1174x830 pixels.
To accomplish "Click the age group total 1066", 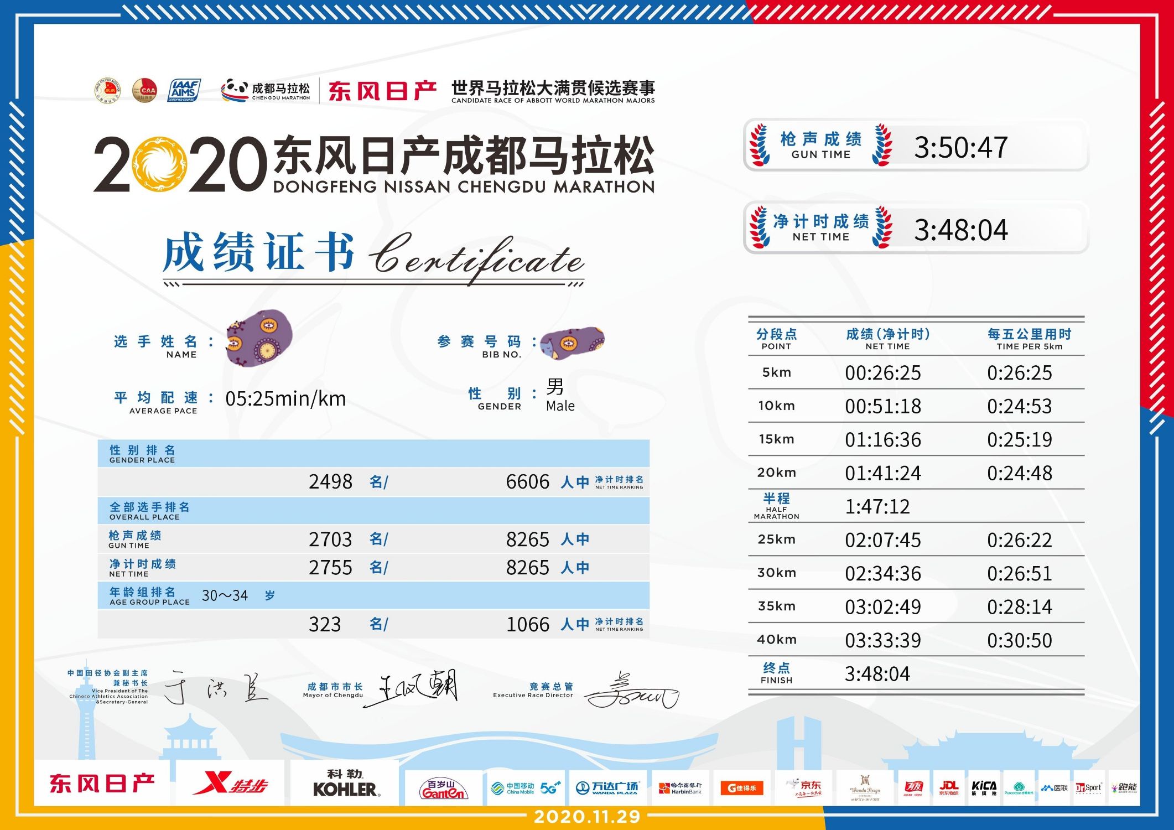I will (x=528, y=625).
